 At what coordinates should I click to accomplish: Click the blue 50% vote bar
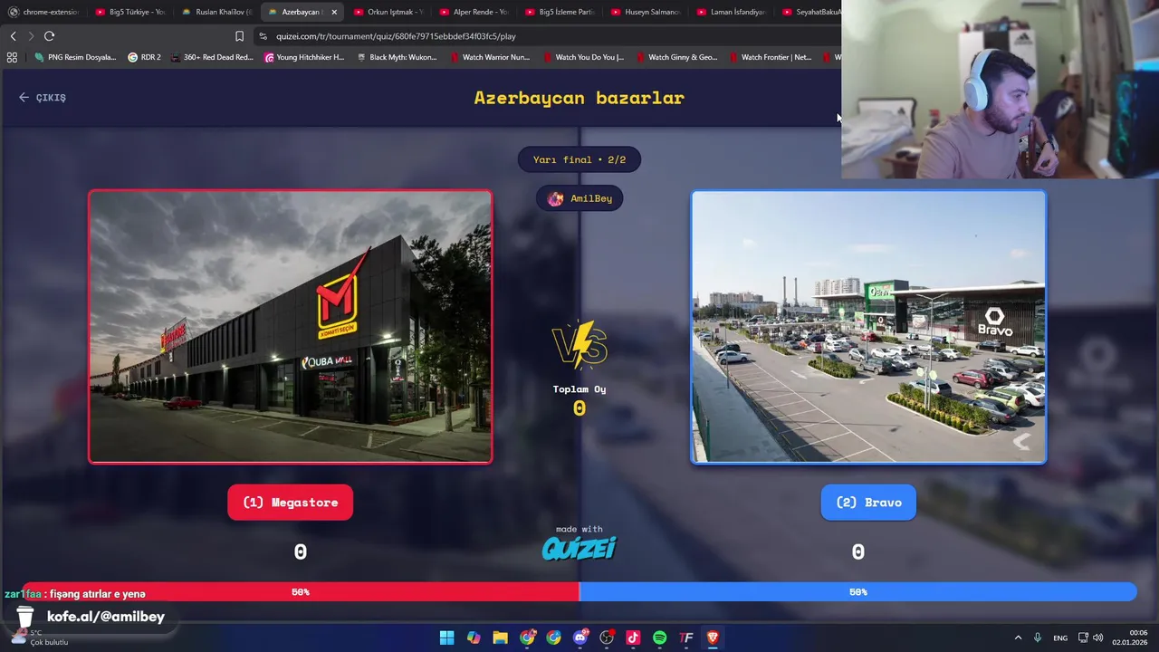(857, 592)
